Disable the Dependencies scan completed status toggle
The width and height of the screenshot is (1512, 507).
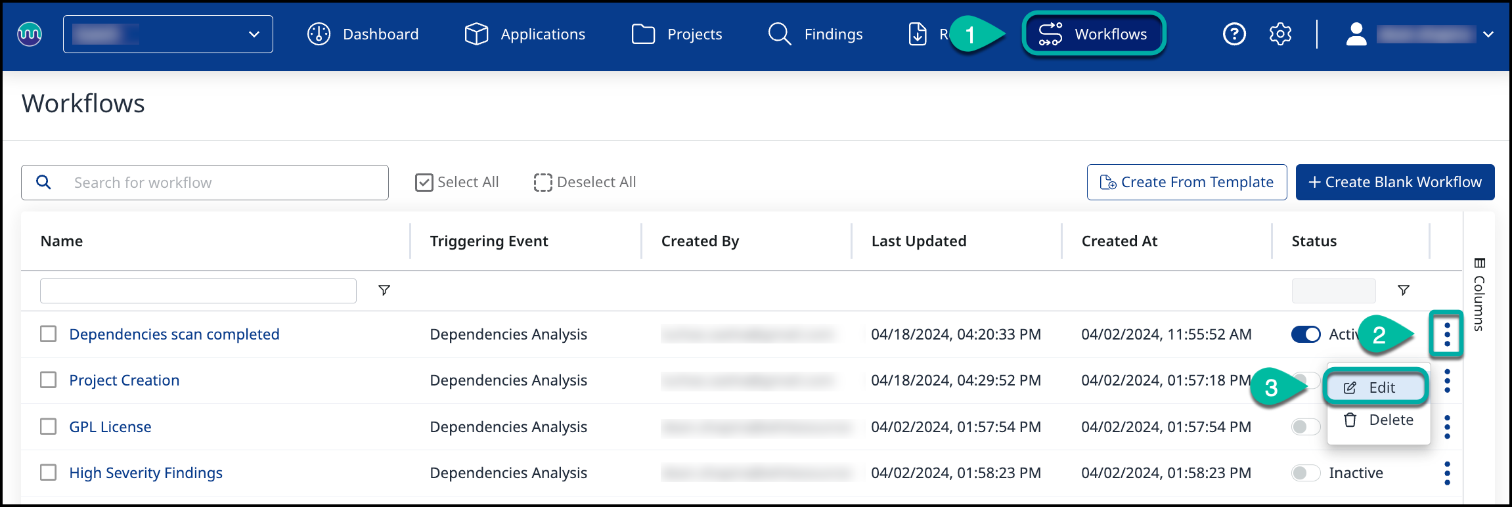[x=1305, y=334]
